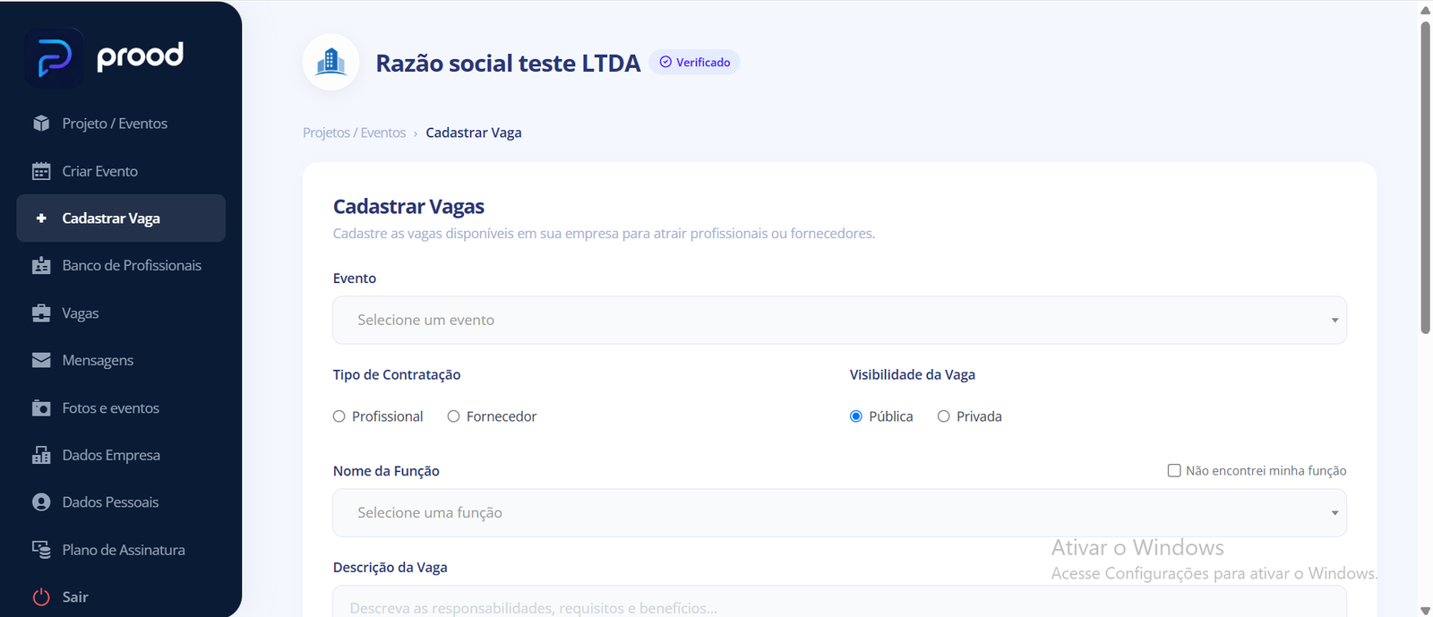
Task: Select the Fornecedor radio button
Action: [454, 416]
